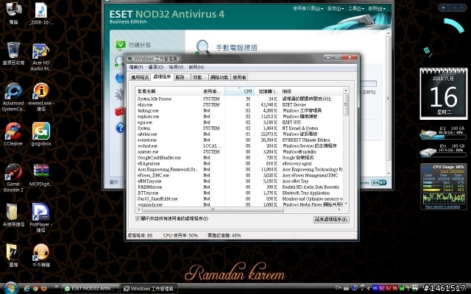Click the 結束處理程序(E) button
This screenshot has width=471, height=294.
pos(331,219)
